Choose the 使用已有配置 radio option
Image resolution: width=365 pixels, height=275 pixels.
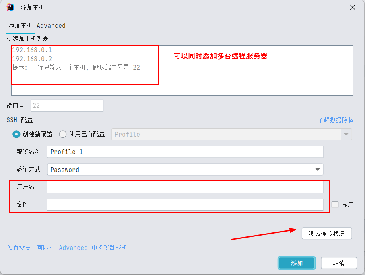tap(63, 134)
